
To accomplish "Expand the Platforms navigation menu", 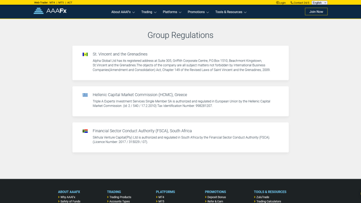I will 172,12.
